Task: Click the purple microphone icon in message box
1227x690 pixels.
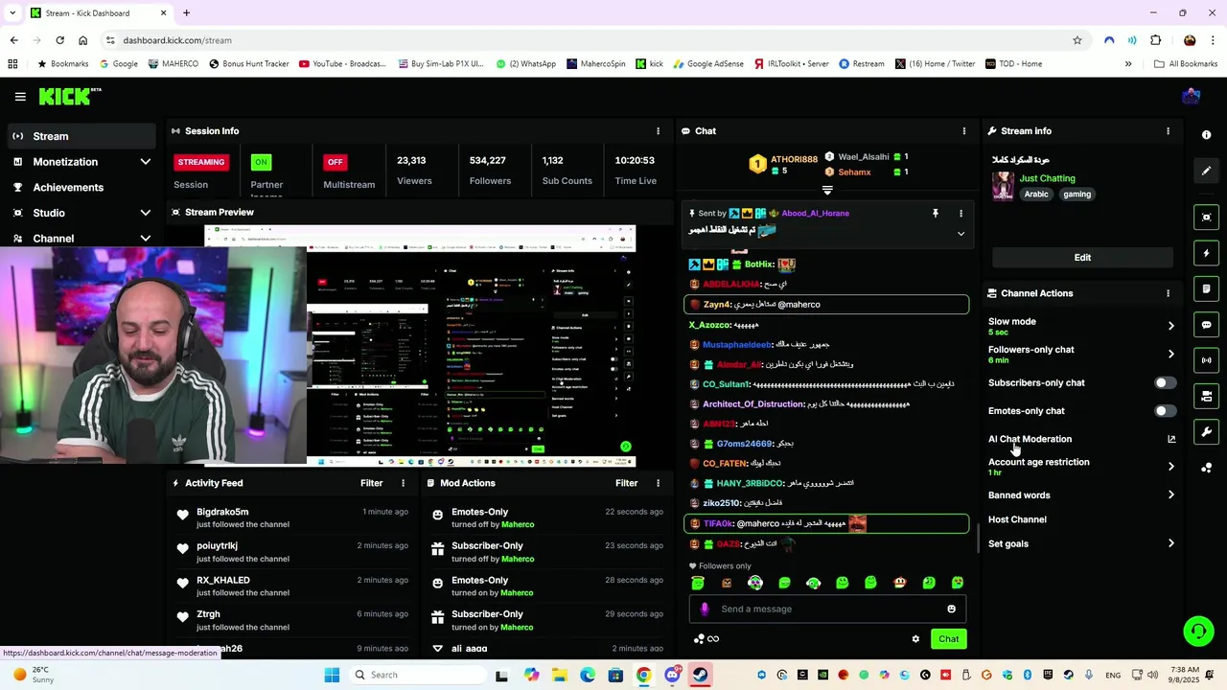Action: (705, 609)
